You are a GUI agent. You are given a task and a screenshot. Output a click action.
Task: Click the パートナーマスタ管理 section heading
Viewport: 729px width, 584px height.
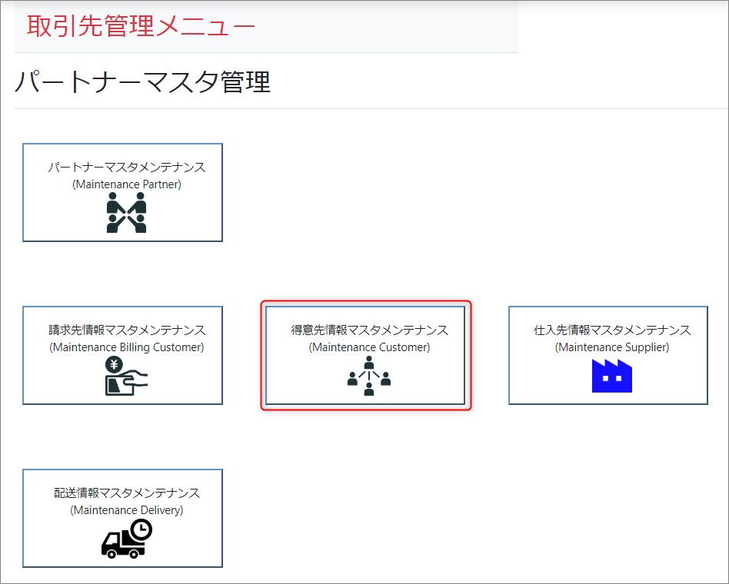tap(143, 81)
